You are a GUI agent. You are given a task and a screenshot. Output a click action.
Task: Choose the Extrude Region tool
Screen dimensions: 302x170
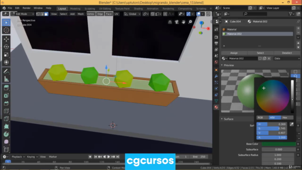coord(6,88)
